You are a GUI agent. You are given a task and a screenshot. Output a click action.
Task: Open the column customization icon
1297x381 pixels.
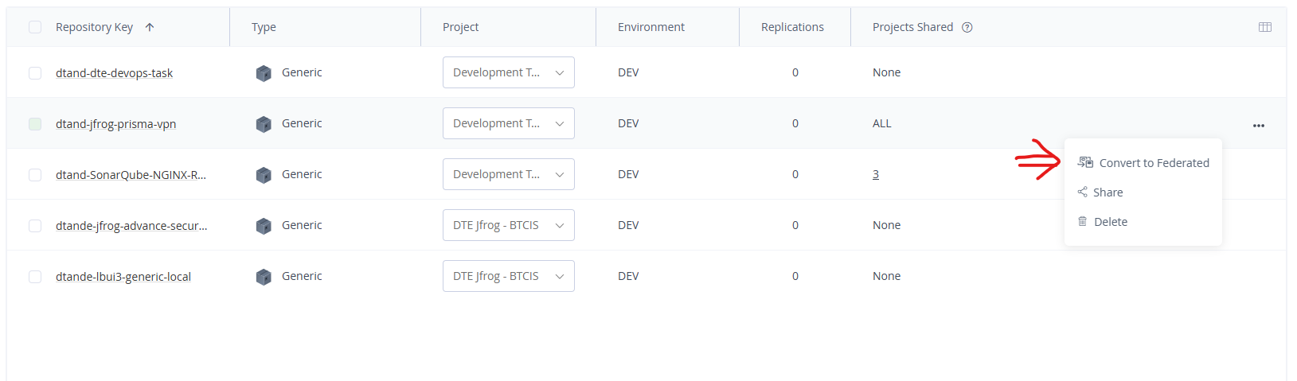pyautogui.click(x=1265, y=27)
